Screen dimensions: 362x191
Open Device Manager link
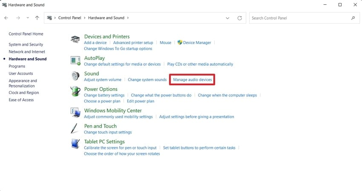point(197,43)
